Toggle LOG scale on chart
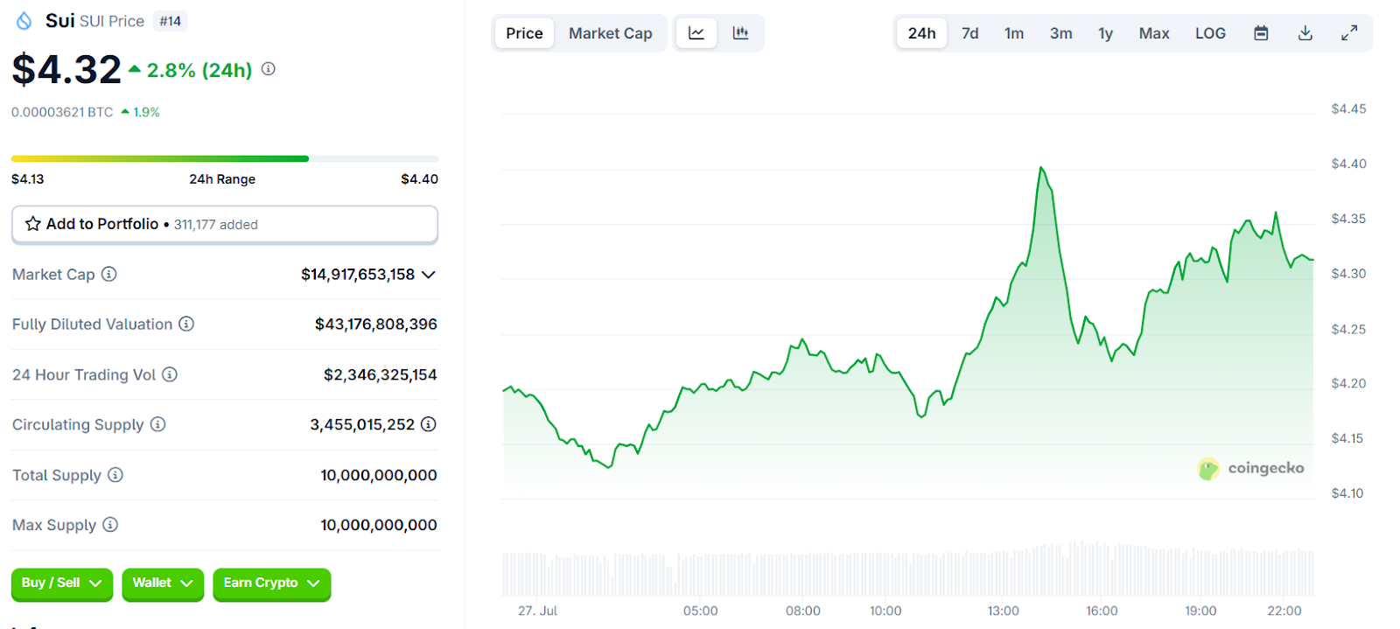Viewport: 1400px width, 629px height. point(1210,33)
